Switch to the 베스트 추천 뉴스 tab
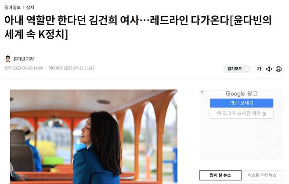 coord(262,175)
